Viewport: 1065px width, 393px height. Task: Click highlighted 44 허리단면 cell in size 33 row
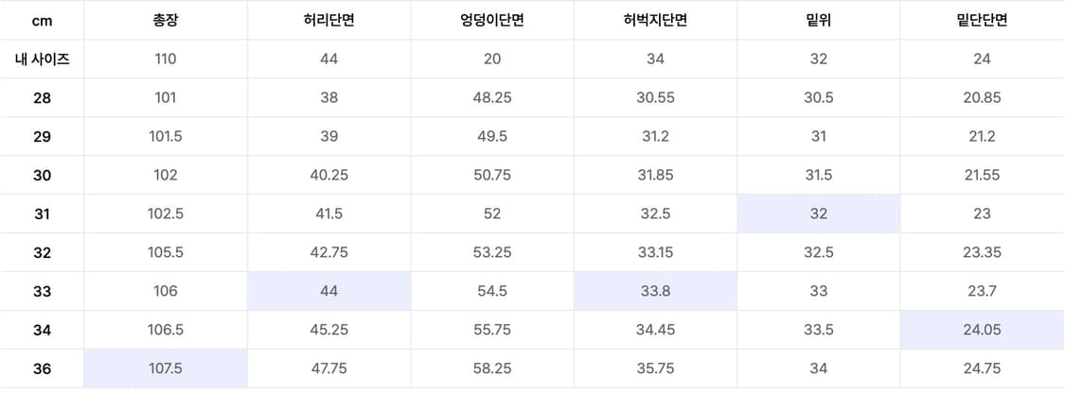coord(329,291)
